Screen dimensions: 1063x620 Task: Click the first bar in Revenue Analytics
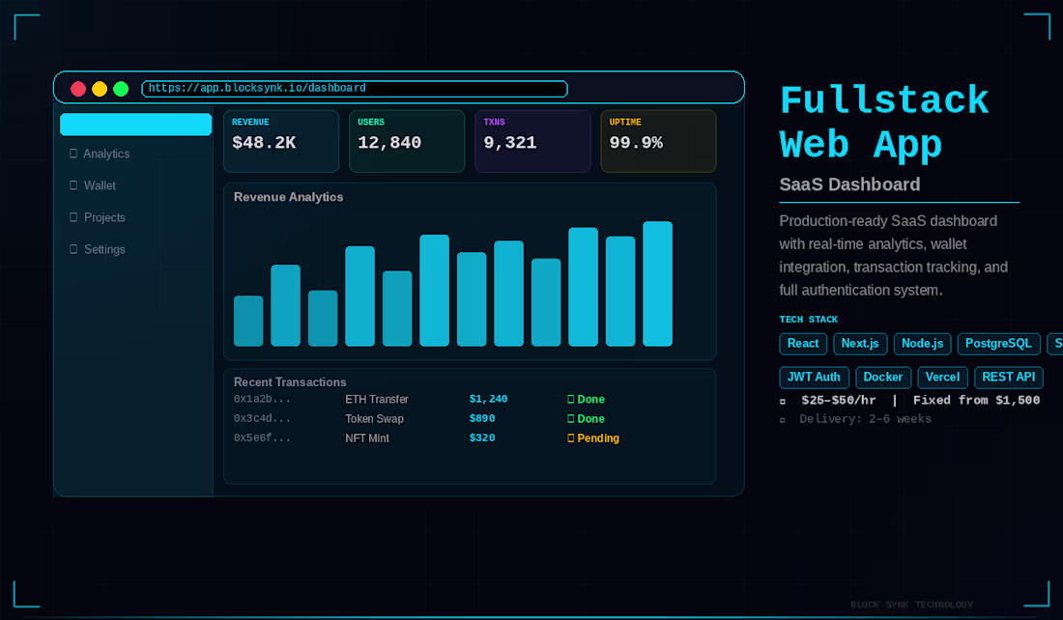(248, 322)
